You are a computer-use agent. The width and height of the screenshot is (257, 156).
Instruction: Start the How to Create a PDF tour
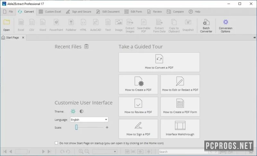138,84
